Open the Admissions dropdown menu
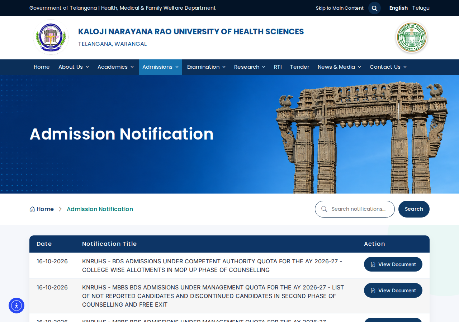Screen dimensions: 459x322 coord(160,67)
